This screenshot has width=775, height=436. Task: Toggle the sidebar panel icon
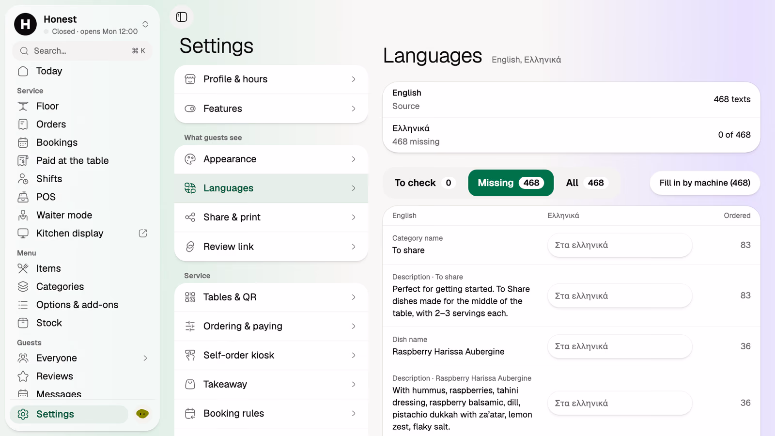182,17
